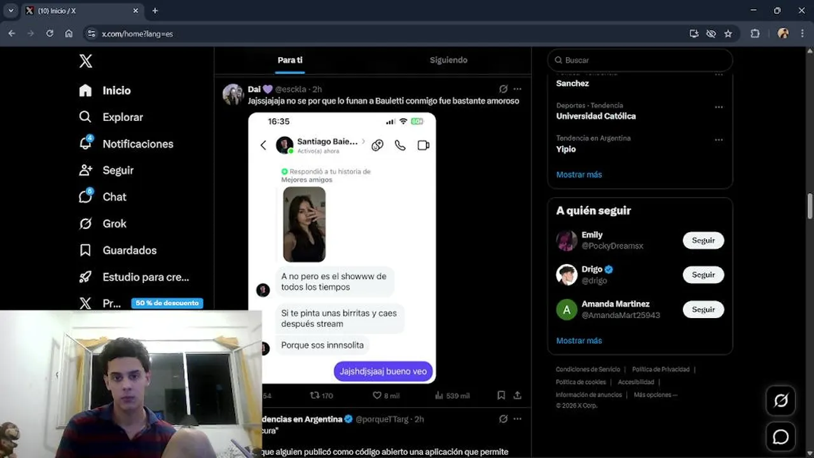Click Grok icon on Dai's post
Screen dimensions: 814x458
pos(503,89)
